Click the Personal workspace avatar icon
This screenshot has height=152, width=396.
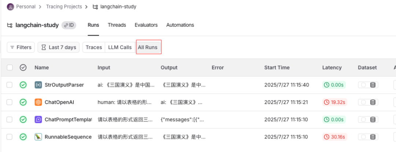point(10,7)
